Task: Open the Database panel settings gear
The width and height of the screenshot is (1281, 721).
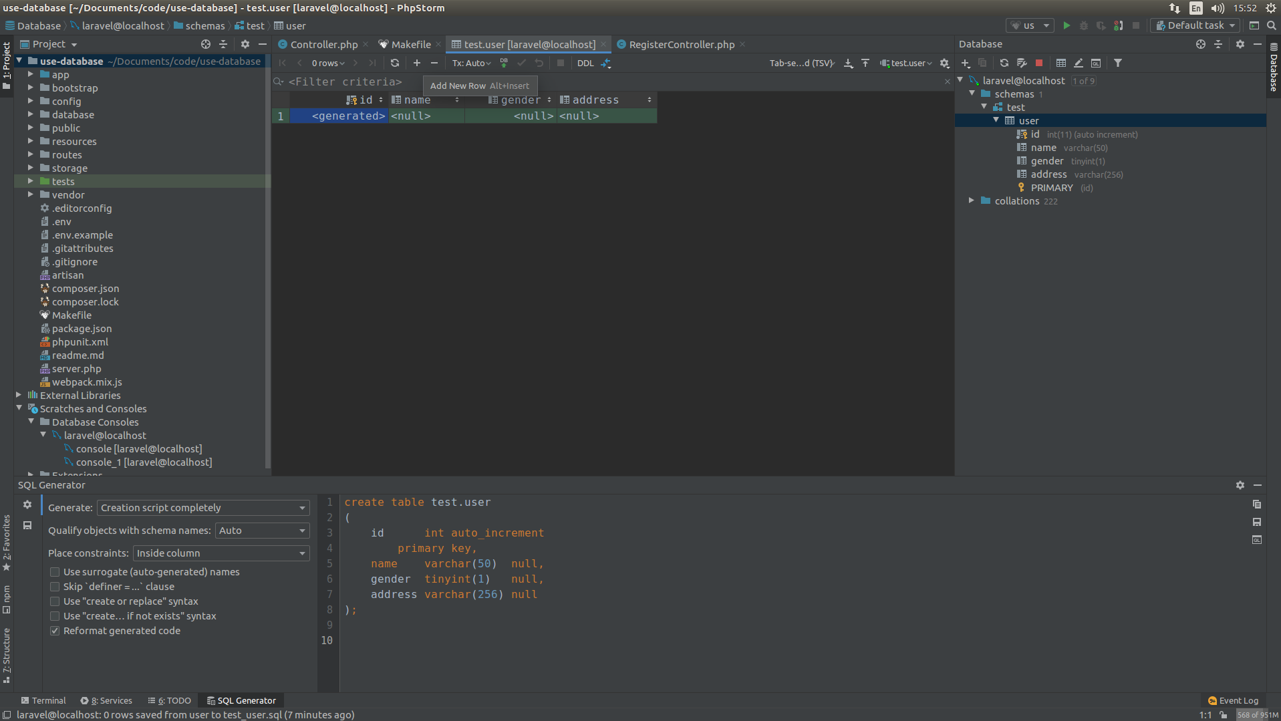Action: (1240, 44)
